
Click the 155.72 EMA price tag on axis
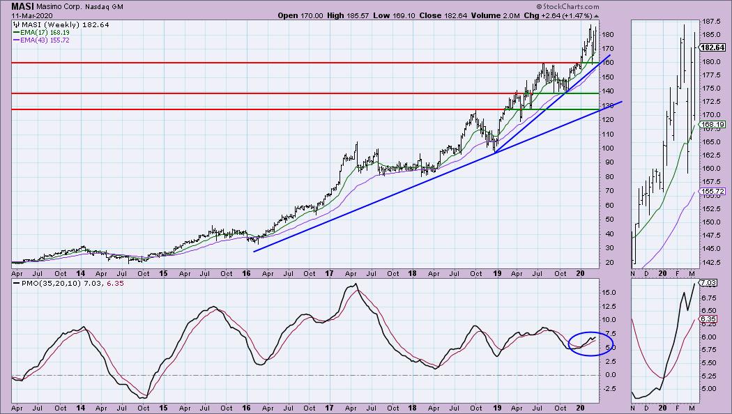713,192
